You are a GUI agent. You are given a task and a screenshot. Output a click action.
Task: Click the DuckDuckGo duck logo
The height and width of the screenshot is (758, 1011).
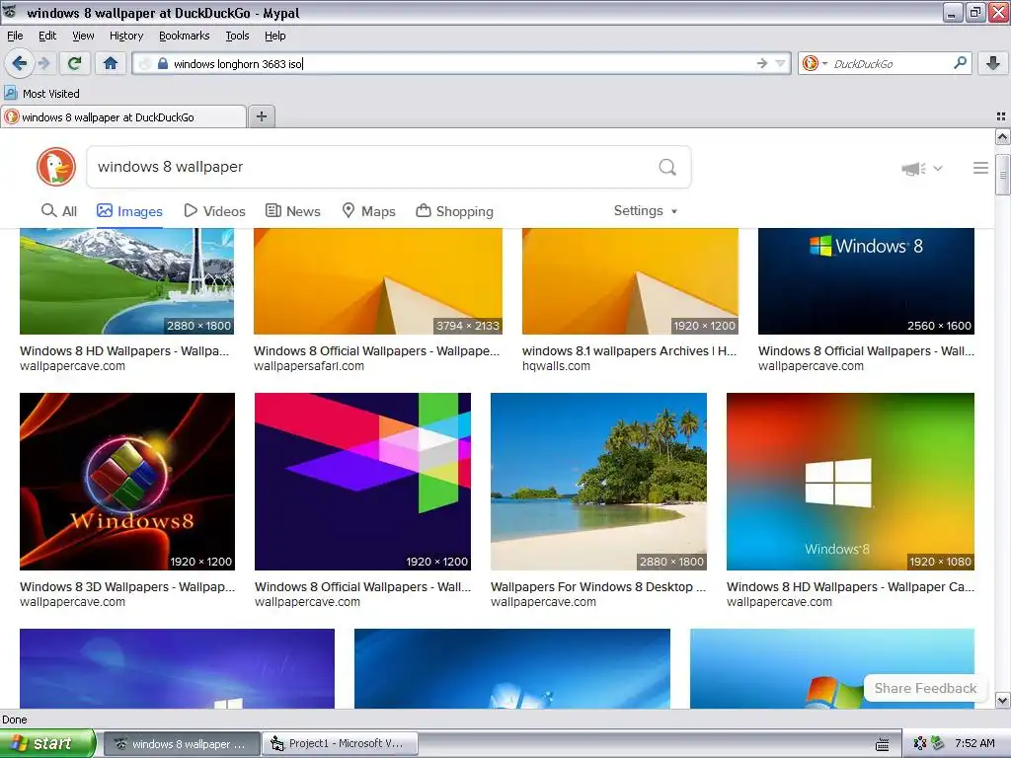[x=56, y=166]
